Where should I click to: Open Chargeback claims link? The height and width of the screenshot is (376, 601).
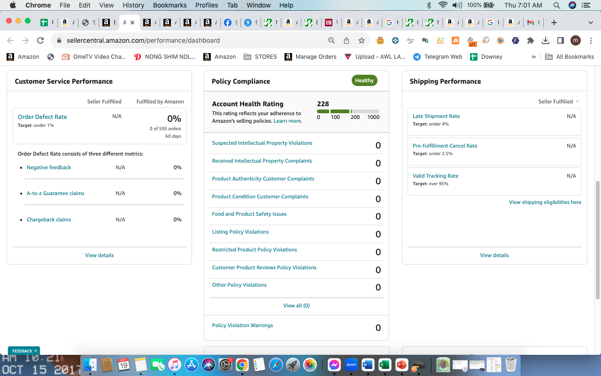pyautogui.click(x=49, y=219)
